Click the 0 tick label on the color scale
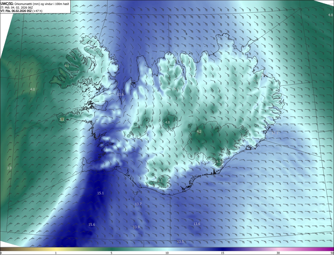This screenshot has width=334, height=255. 1,253
